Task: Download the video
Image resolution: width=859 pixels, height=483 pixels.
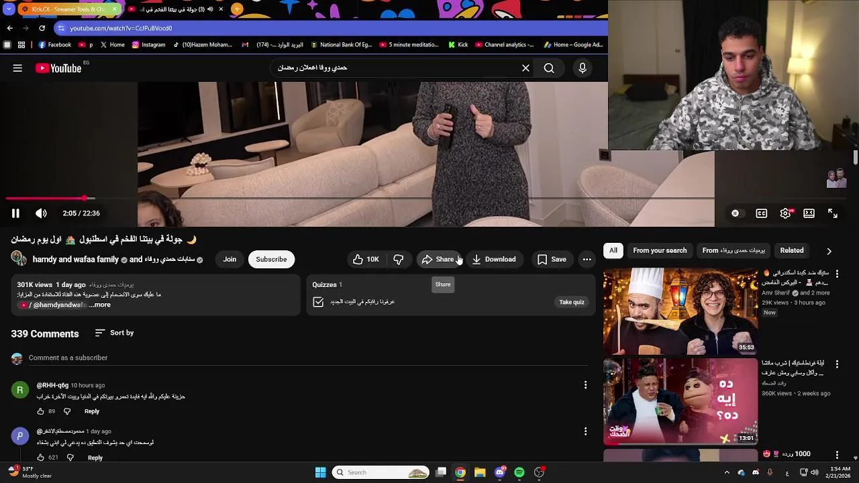Action: [494, 259]
